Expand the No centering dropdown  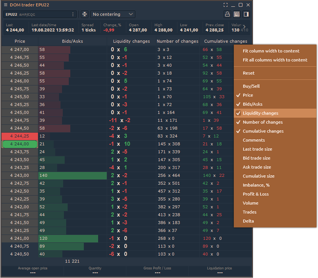pos(113,14)
